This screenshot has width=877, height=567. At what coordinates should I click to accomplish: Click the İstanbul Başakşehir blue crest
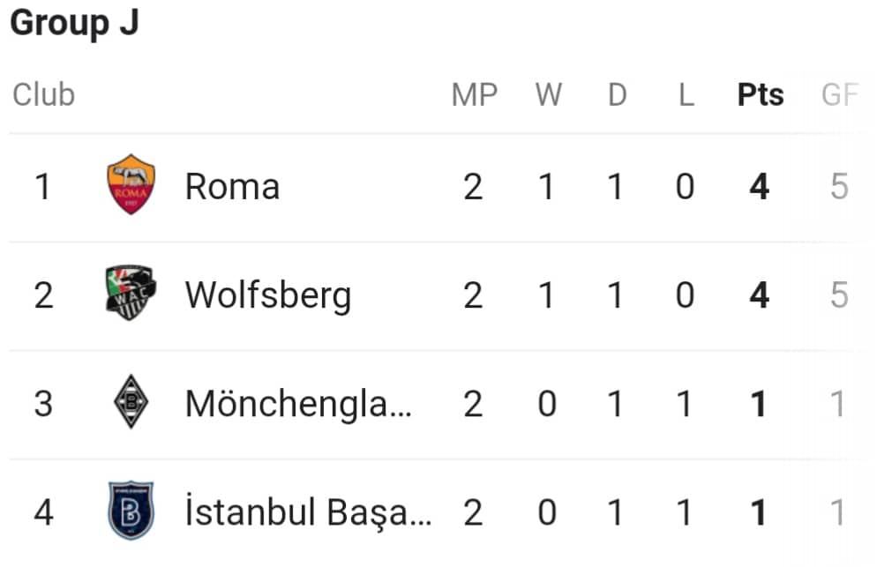131,510
